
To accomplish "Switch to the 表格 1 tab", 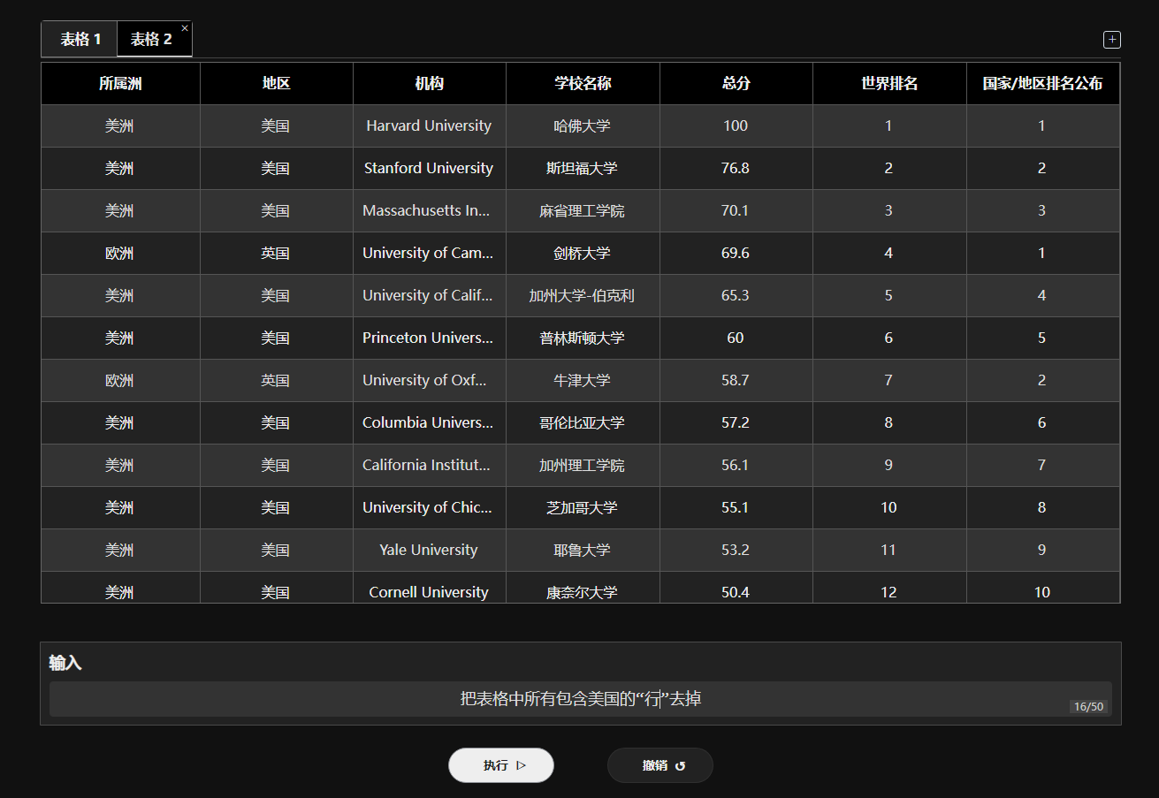I will point(80,39).
